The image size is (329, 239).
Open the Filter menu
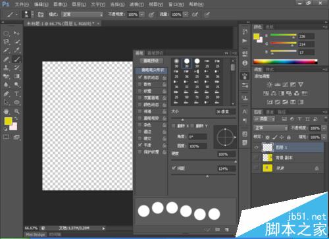pos(137,5)
